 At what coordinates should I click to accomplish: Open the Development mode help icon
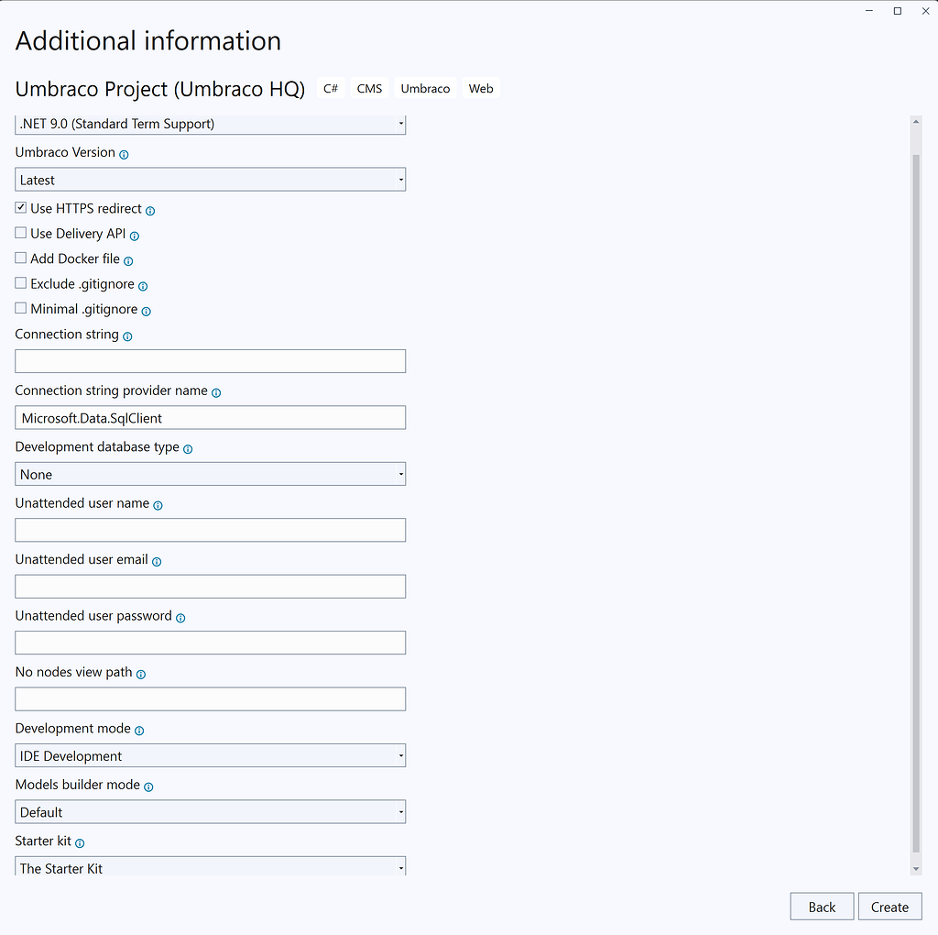(138, 730)
